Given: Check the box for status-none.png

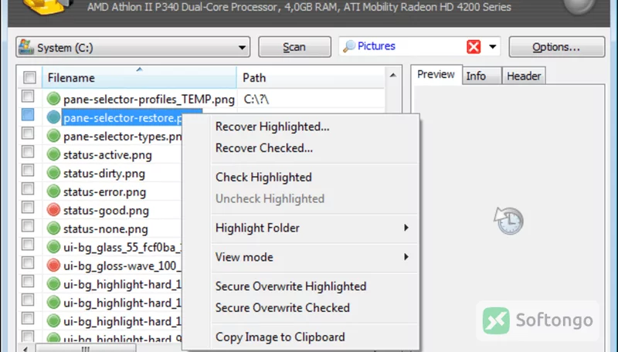Looking at the screenshot, I should point(28,225).
